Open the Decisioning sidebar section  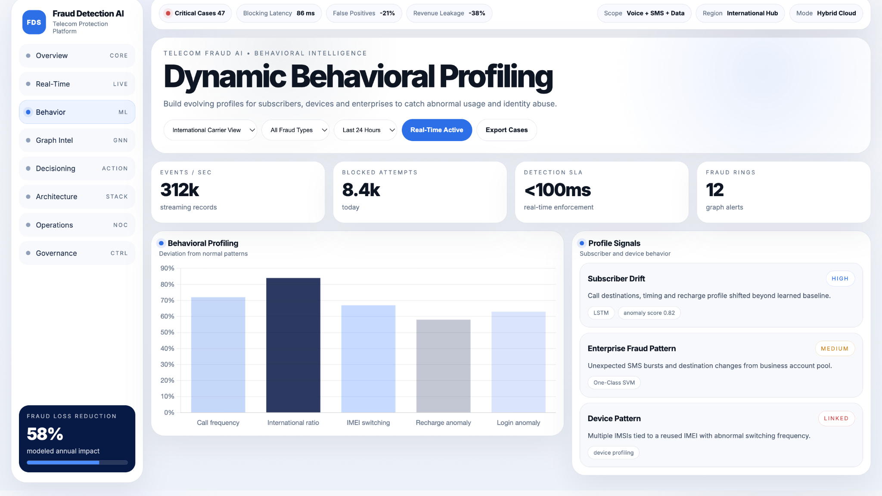(x=77, y=169)
